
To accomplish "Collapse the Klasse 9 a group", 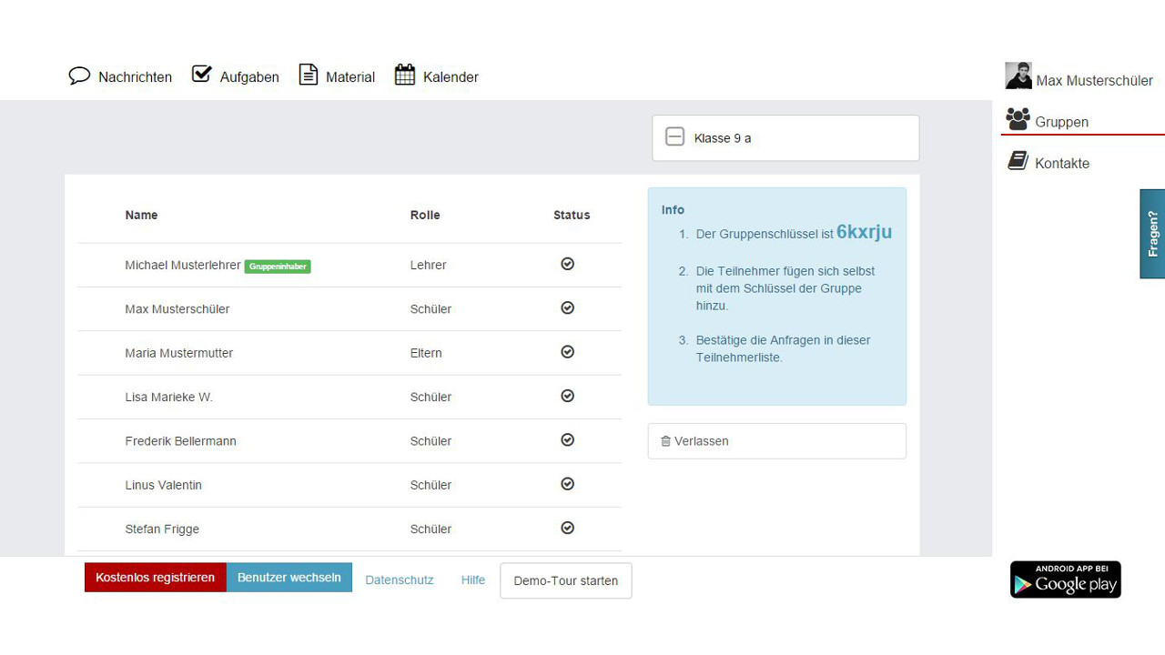I will coord(674,137).
